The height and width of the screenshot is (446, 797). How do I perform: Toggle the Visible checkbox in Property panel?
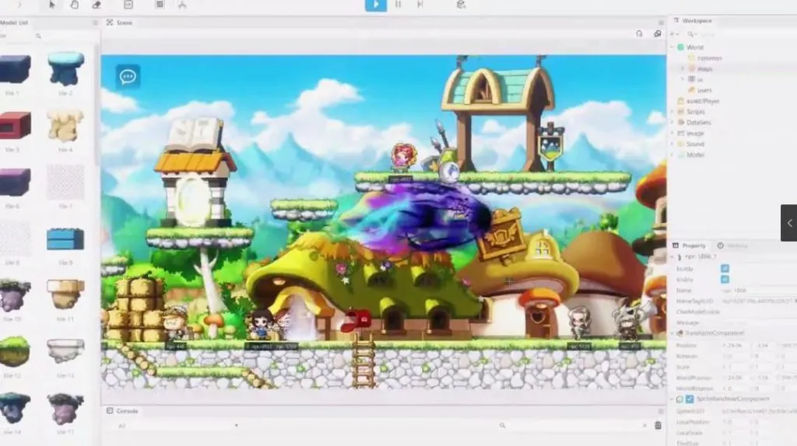725,279
